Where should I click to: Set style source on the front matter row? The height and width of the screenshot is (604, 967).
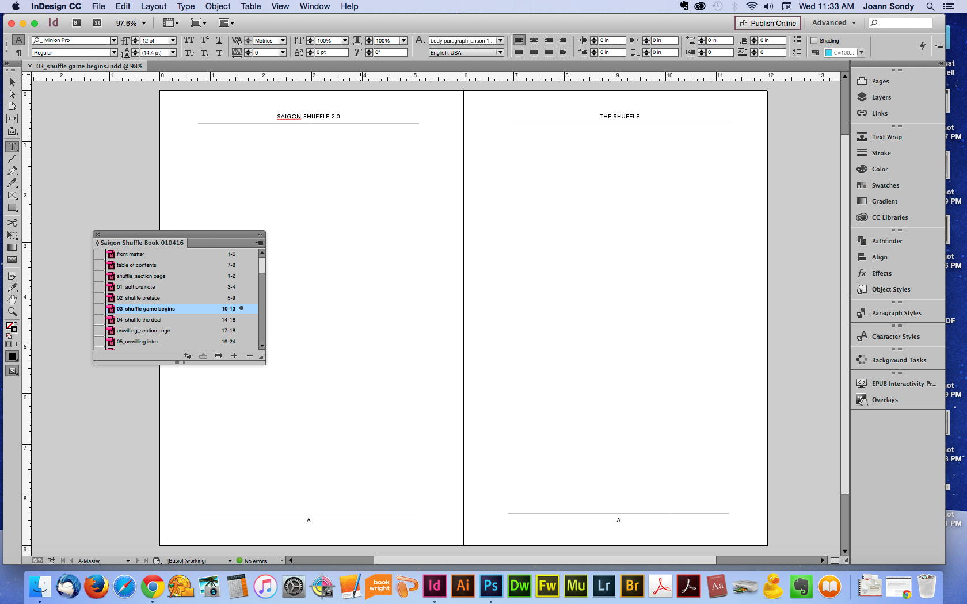click(99, 254)
